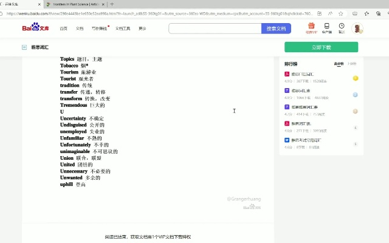Click the green 立即下载 download button
Screen dimensions: 389x243
pyautogui.click(x=322, y=47)
